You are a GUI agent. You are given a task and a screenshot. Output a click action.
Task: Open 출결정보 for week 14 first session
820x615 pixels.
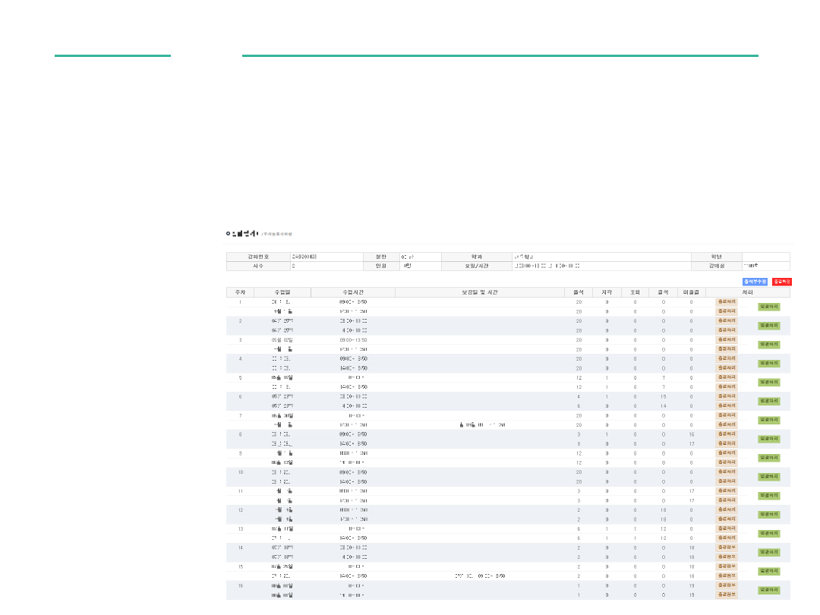click(726, 547)
